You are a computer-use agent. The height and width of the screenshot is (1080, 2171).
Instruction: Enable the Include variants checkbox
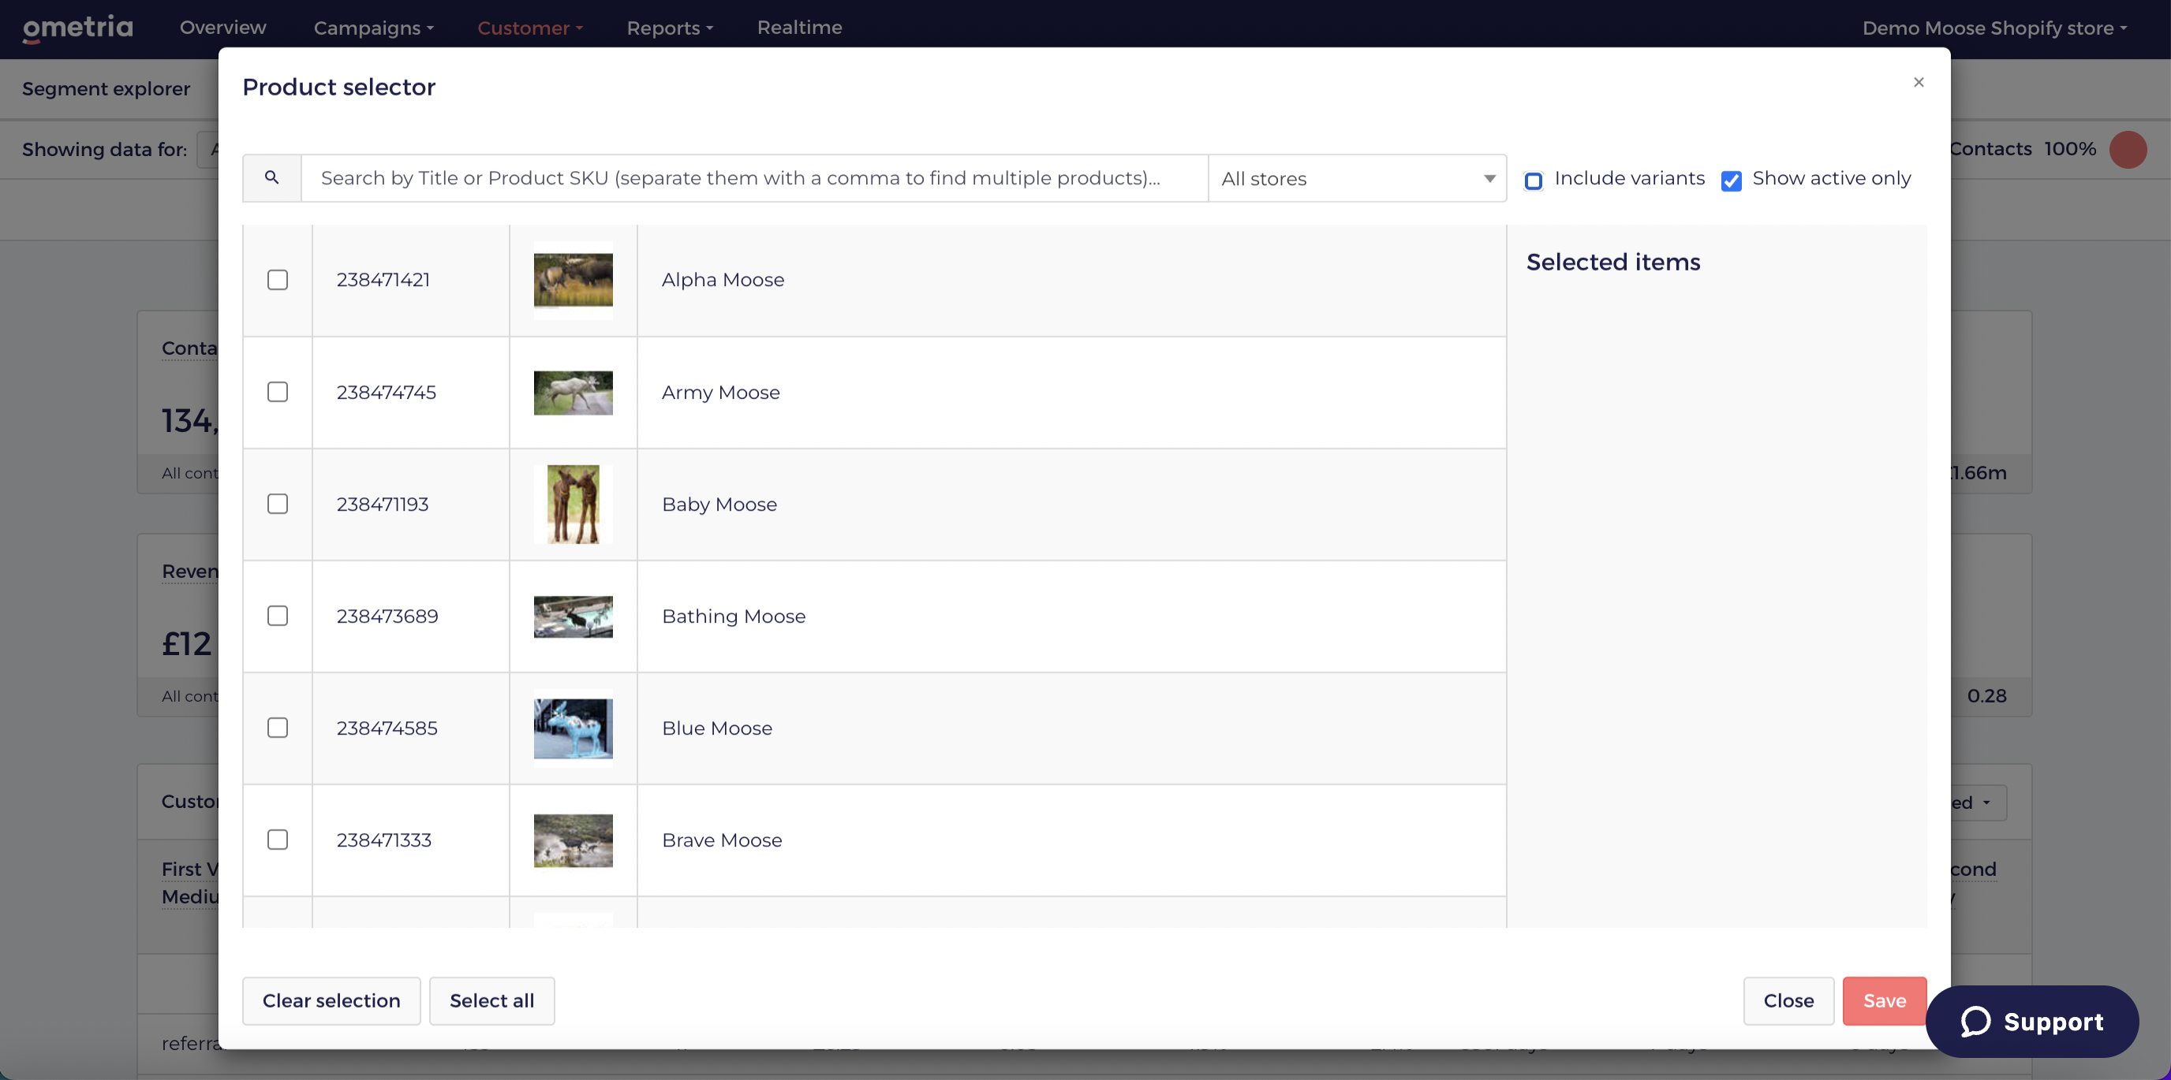[x=1533, y=181]
